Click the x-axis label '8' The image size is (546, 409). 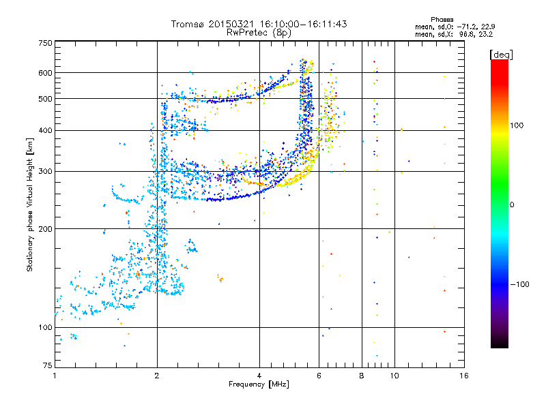(x=362, y=376)
